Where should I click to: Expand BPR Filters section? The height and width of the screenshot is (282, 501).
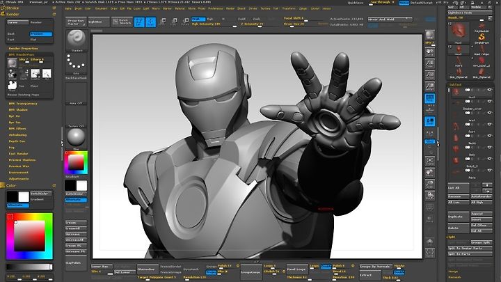[x=17, y=129]
